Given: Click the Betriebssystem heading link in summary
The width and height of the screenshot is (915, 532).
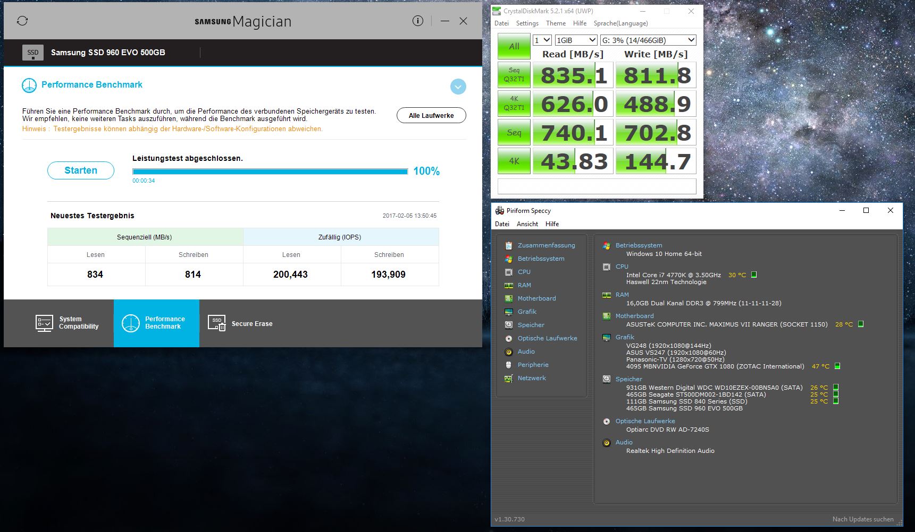Looking at the screenshot, I should coord(639,245).
